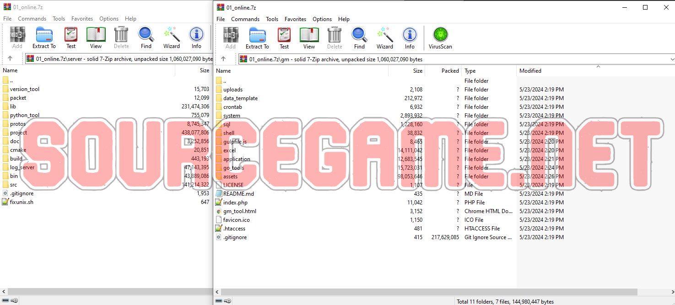Viewport: 675px width, 305px height.
Task: Sort by Packed column header
Action: 450,71
